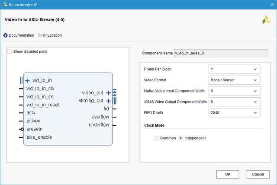Viewport: 277px width, 185px height.
Task: Select Common clock mode
Action: click(x=156, y=138)
